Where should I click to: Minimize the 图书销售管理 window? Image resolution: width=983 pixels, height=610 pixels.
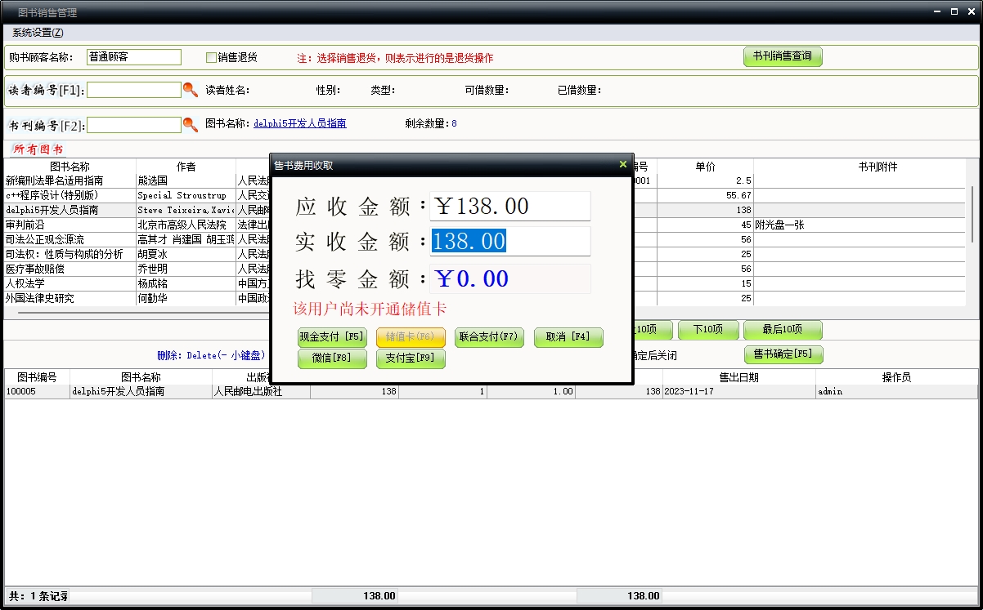tap(936, 12)
